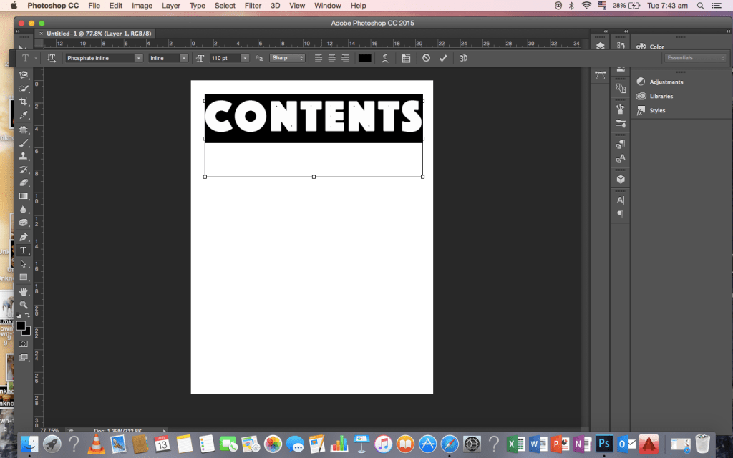733x458 pixels.
Task: Select the Crop tool
Action: pyautogui.click(x=24, y=102)
